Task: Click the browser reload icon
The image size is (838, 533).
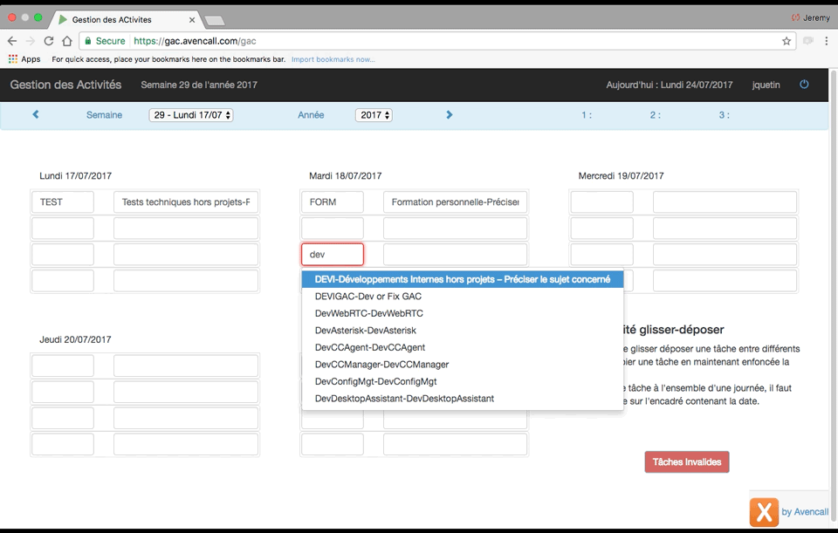Action: pyautogui.click(x=49, y=41)
